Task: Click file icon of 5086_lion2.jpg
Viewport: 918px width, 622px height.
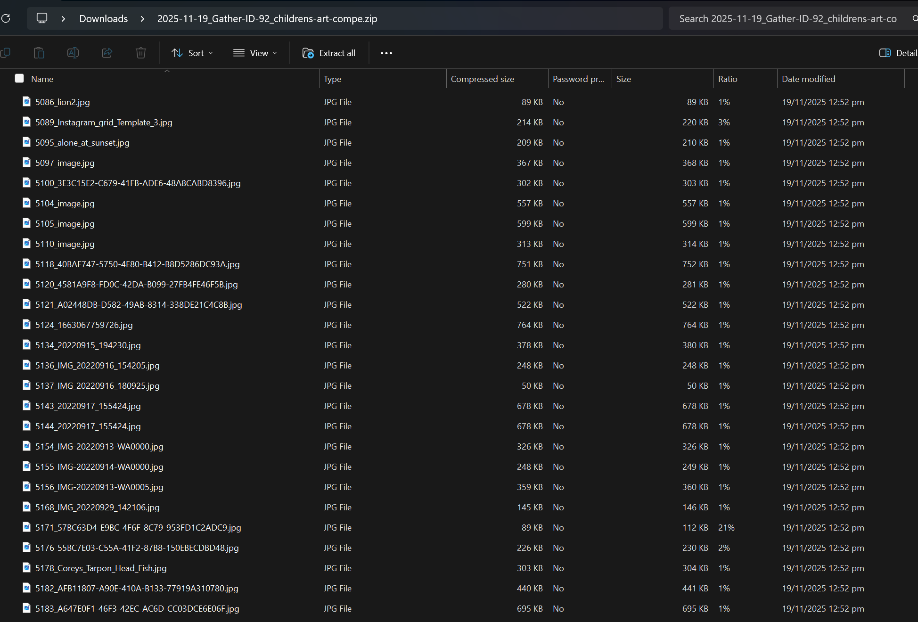Action: pyautogui.click(x=27, y=101)
